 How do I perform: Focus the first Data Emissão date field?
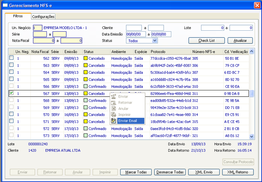point(136,34)
